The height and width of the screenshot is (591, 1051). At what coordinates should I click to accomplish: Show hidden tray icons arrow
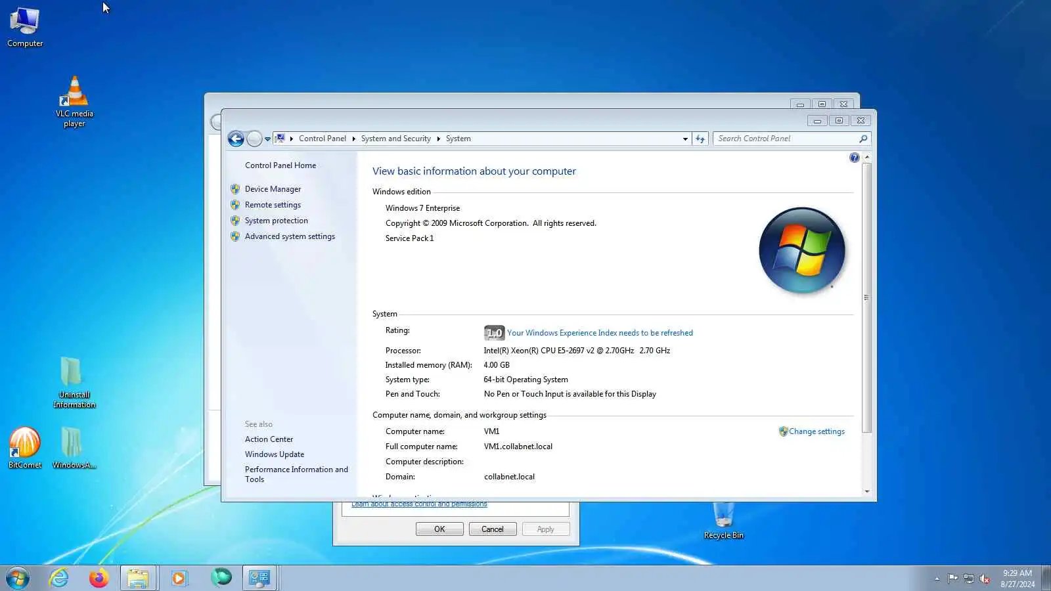(x=937, y=579)
